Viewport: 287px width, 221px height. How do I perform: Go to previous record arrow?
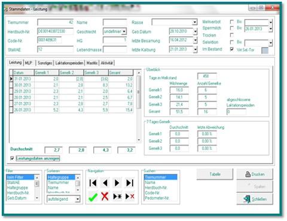coord(105,183)
